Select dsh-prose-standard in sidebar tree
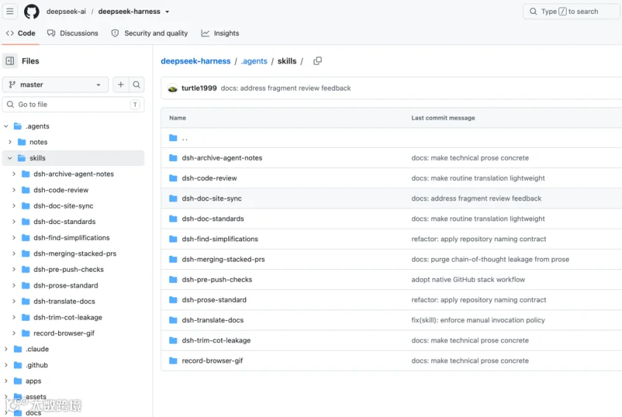 66,286
